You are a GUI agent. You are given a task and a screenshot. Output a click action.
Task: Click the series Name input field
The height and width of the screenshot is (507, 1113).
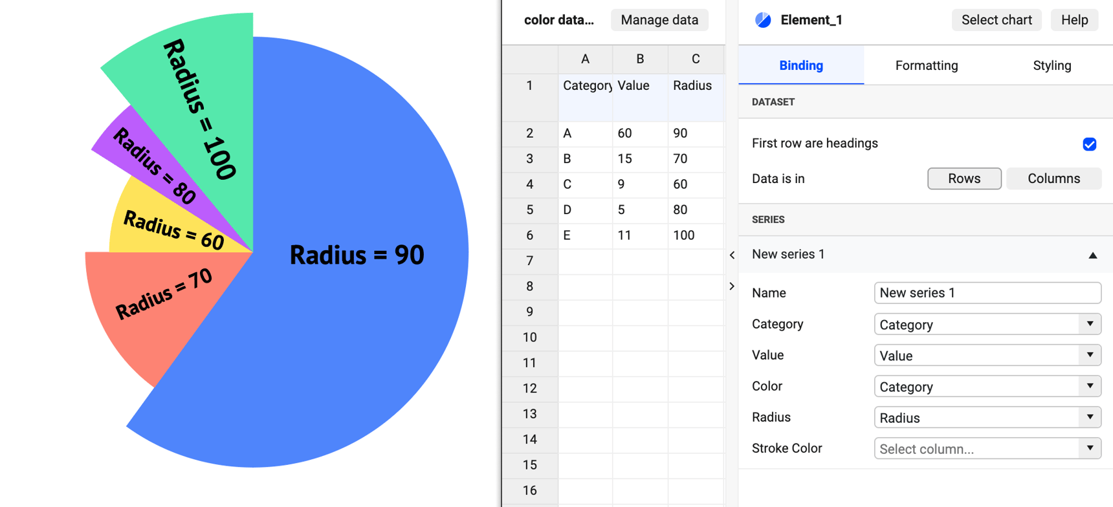coord(987,293)
